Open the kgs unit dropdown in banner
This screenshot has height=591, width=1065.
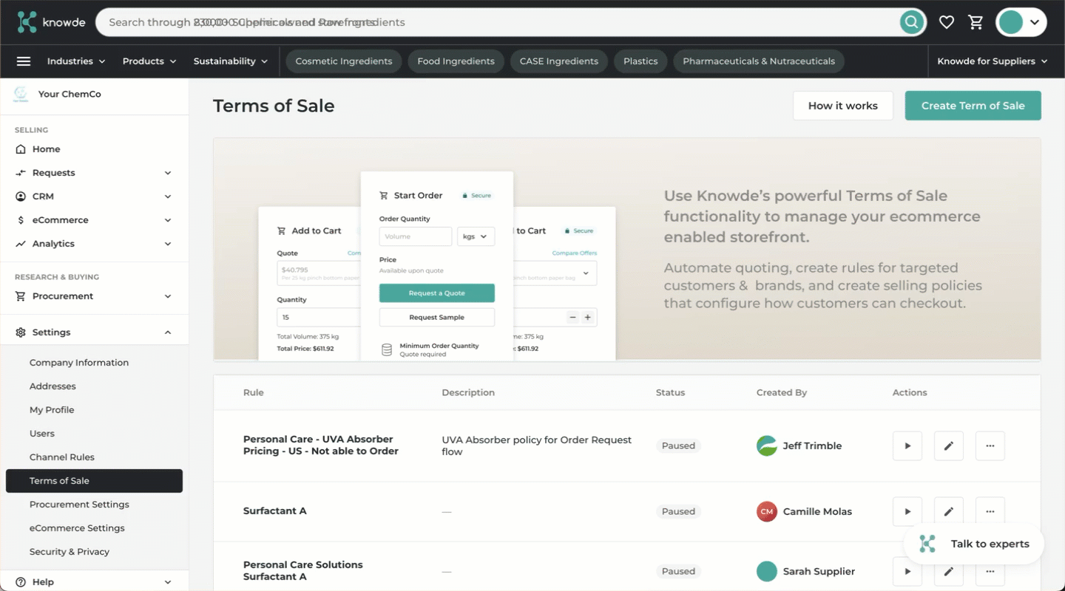476,236
